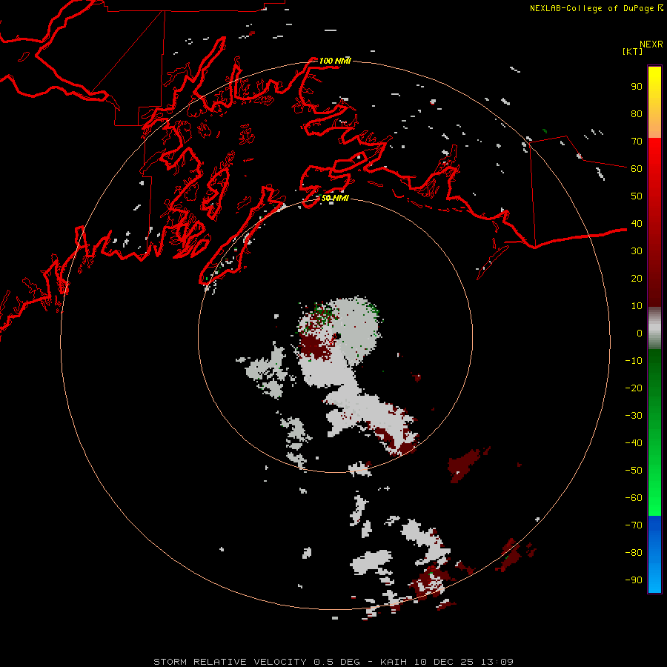Viewport: 667px width, 667px height.
Task: Select the -80 value on velocity scale
Action: pyautogui.click(x=634, y=553)
